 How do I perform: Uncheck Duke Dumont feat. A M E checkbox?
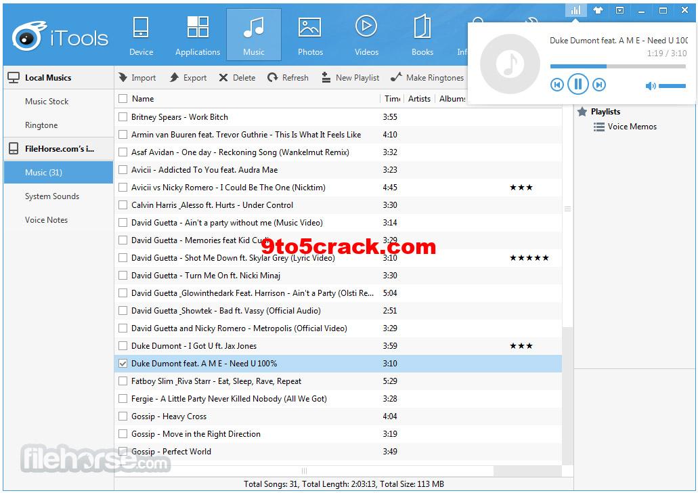pos(123,364)
